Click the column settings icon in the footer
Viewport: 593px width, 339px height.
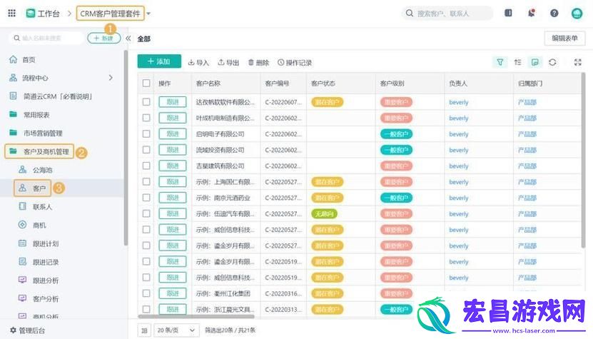coord(144,330)
